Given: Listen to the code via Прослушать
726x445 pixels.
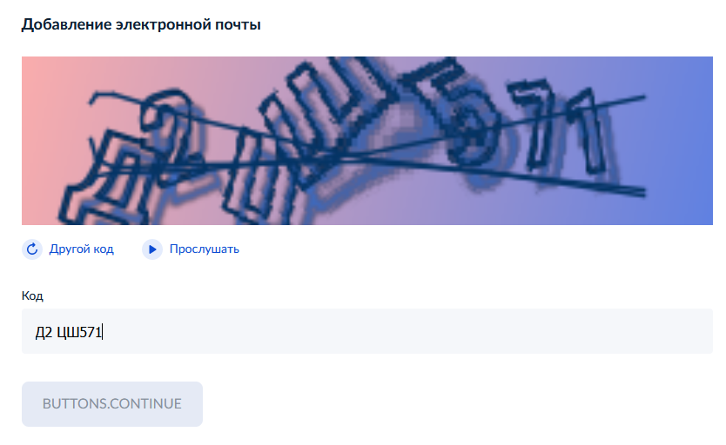Looking at the screenshot, I should [x=205, y=249].
